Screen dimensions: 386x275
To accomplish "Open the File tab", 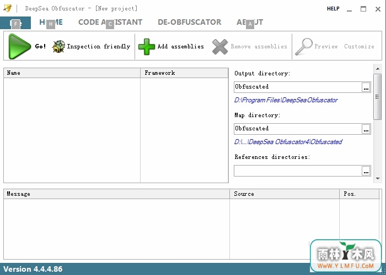I will [15, 23].
